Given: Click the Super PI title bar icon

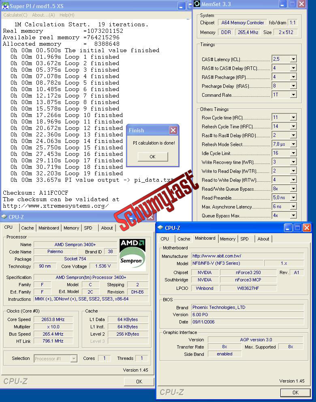Looking at the screenshot, I should [5, 6].
